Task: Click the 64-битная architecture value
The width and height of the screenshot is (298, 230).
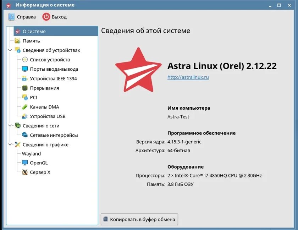Action: [179, 150]
